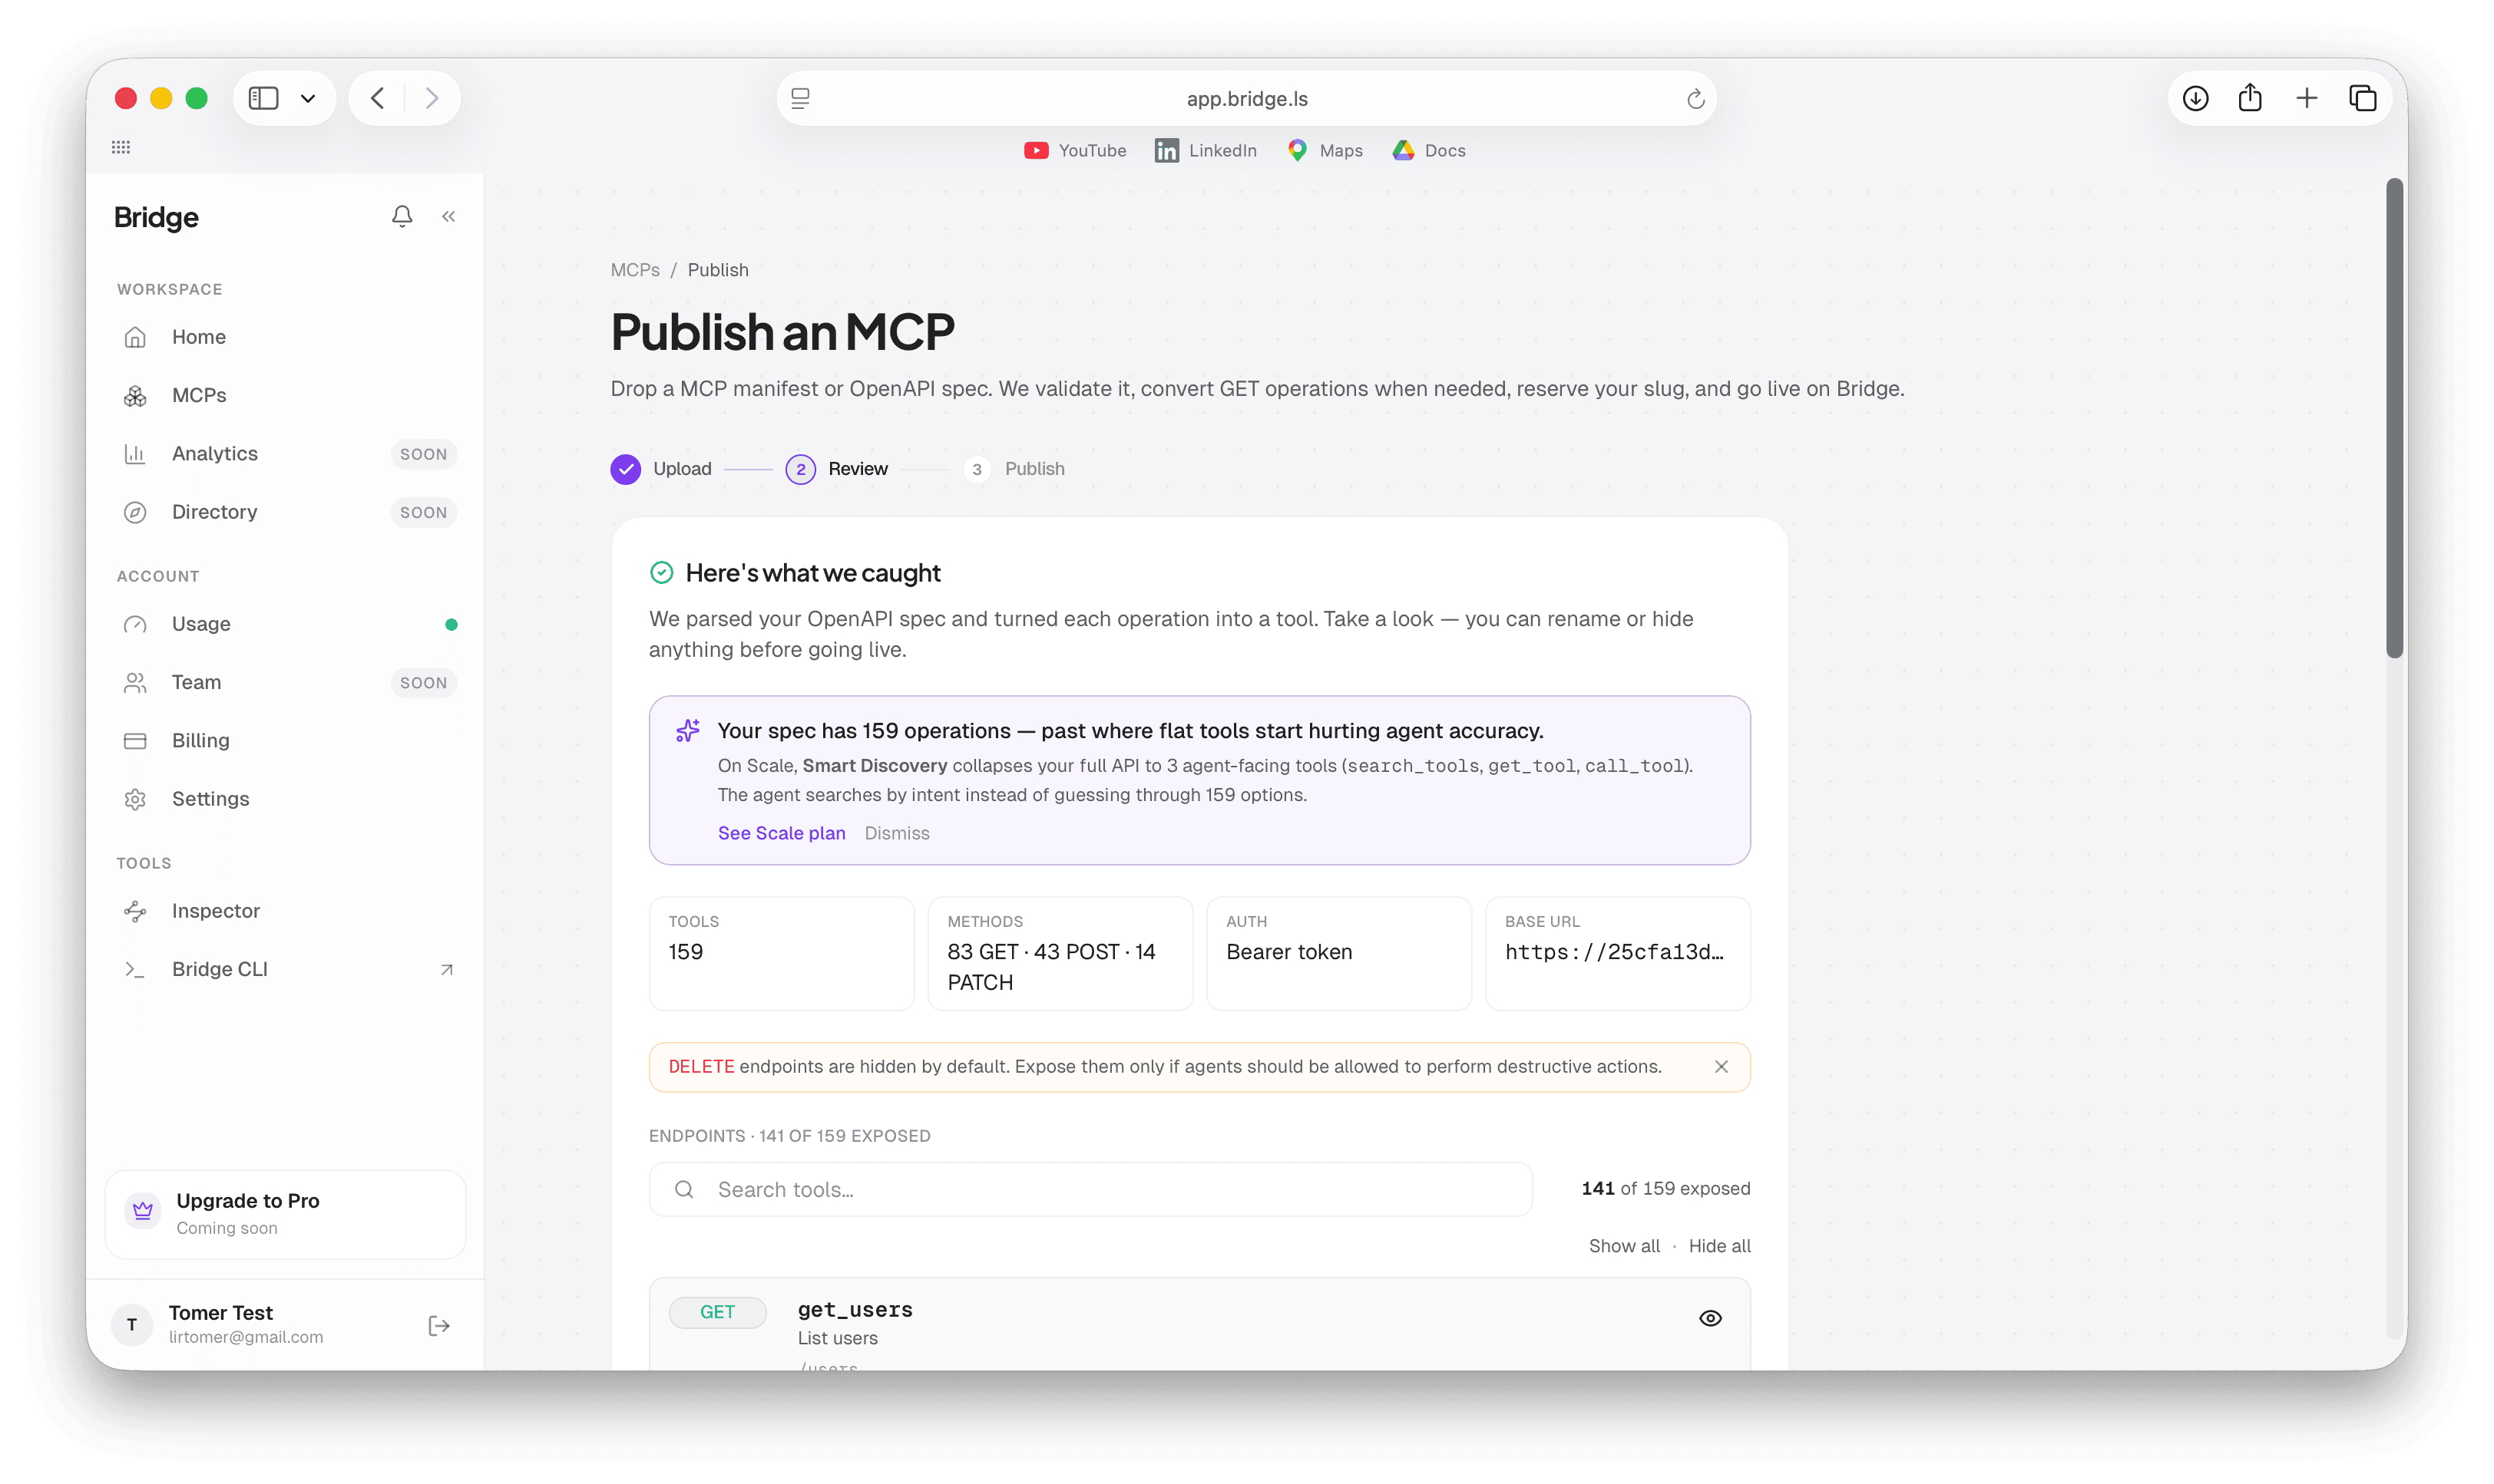2494x1484 pixels.
Task: Go to the Upload step
Action: pyautogui.click(x=661, y=469)
